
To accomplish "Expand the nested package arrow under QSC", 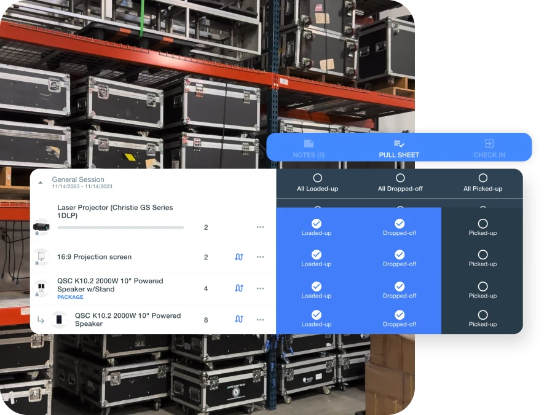I will [x=41, y=320].
